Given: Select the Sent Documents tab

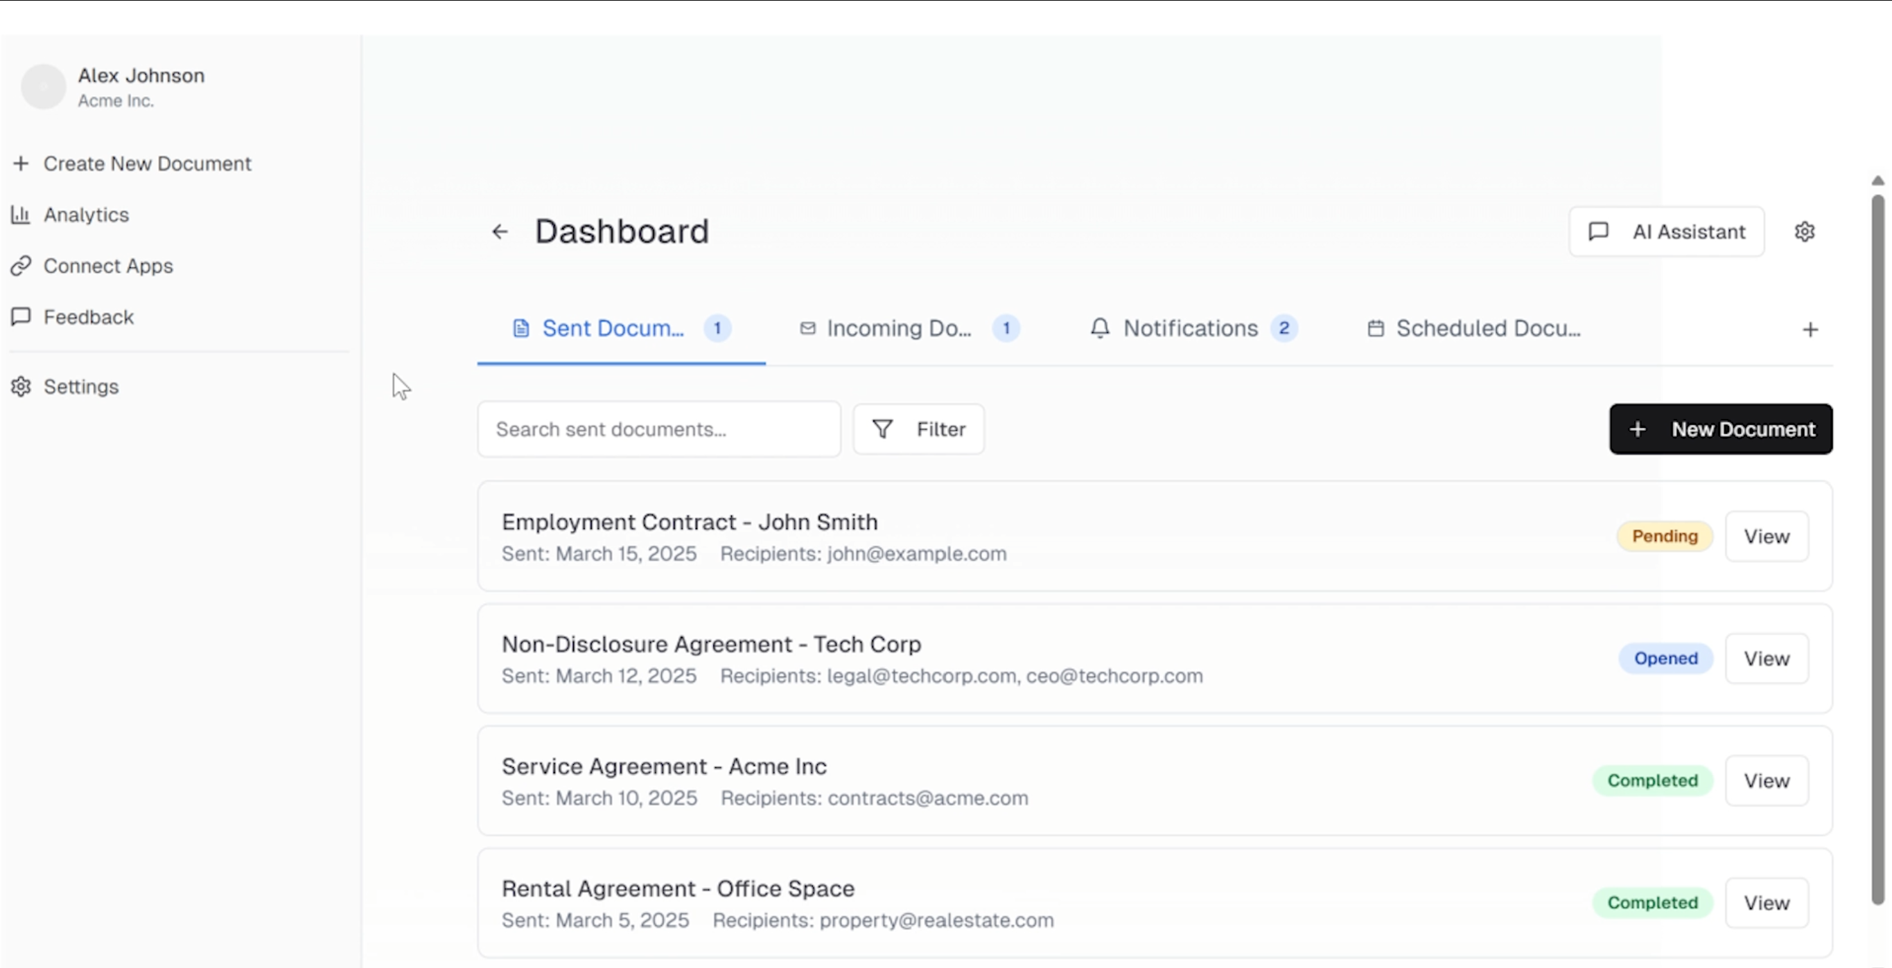Looking at the screenshot, I should pyautogui.click(x=613, y=328).
